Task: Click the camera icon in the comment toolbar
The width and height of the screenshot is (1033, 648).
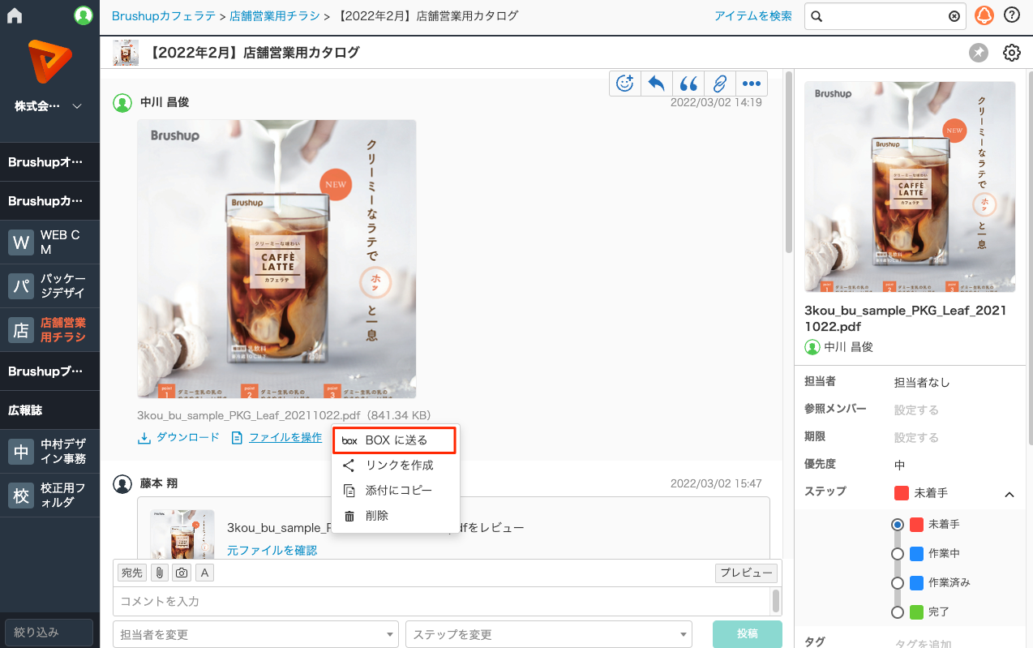Action: 182,573
